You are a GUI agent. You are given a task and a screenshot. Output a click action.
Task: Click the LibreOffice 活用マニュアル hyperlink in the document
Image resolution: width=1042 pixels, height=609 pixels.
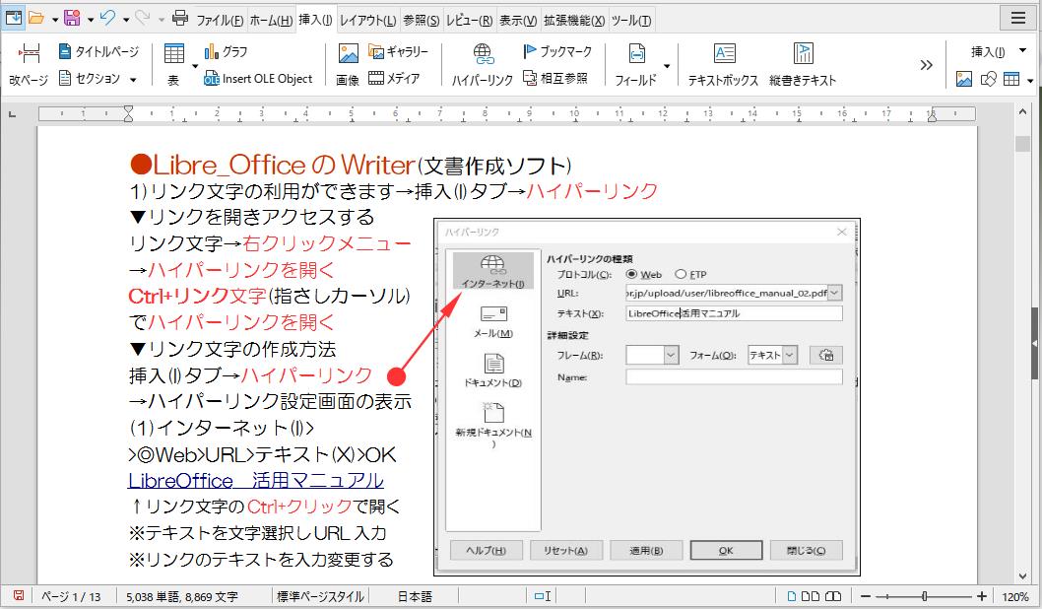256,480
